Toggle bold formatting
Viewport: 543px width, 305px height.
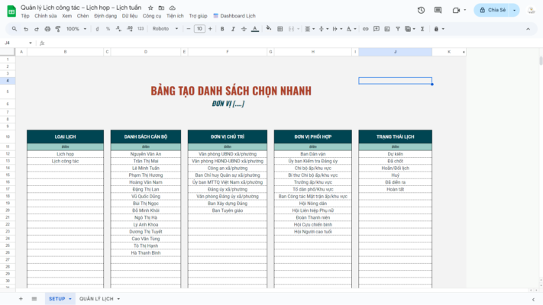pyautogui.click(x=222, y=29)
